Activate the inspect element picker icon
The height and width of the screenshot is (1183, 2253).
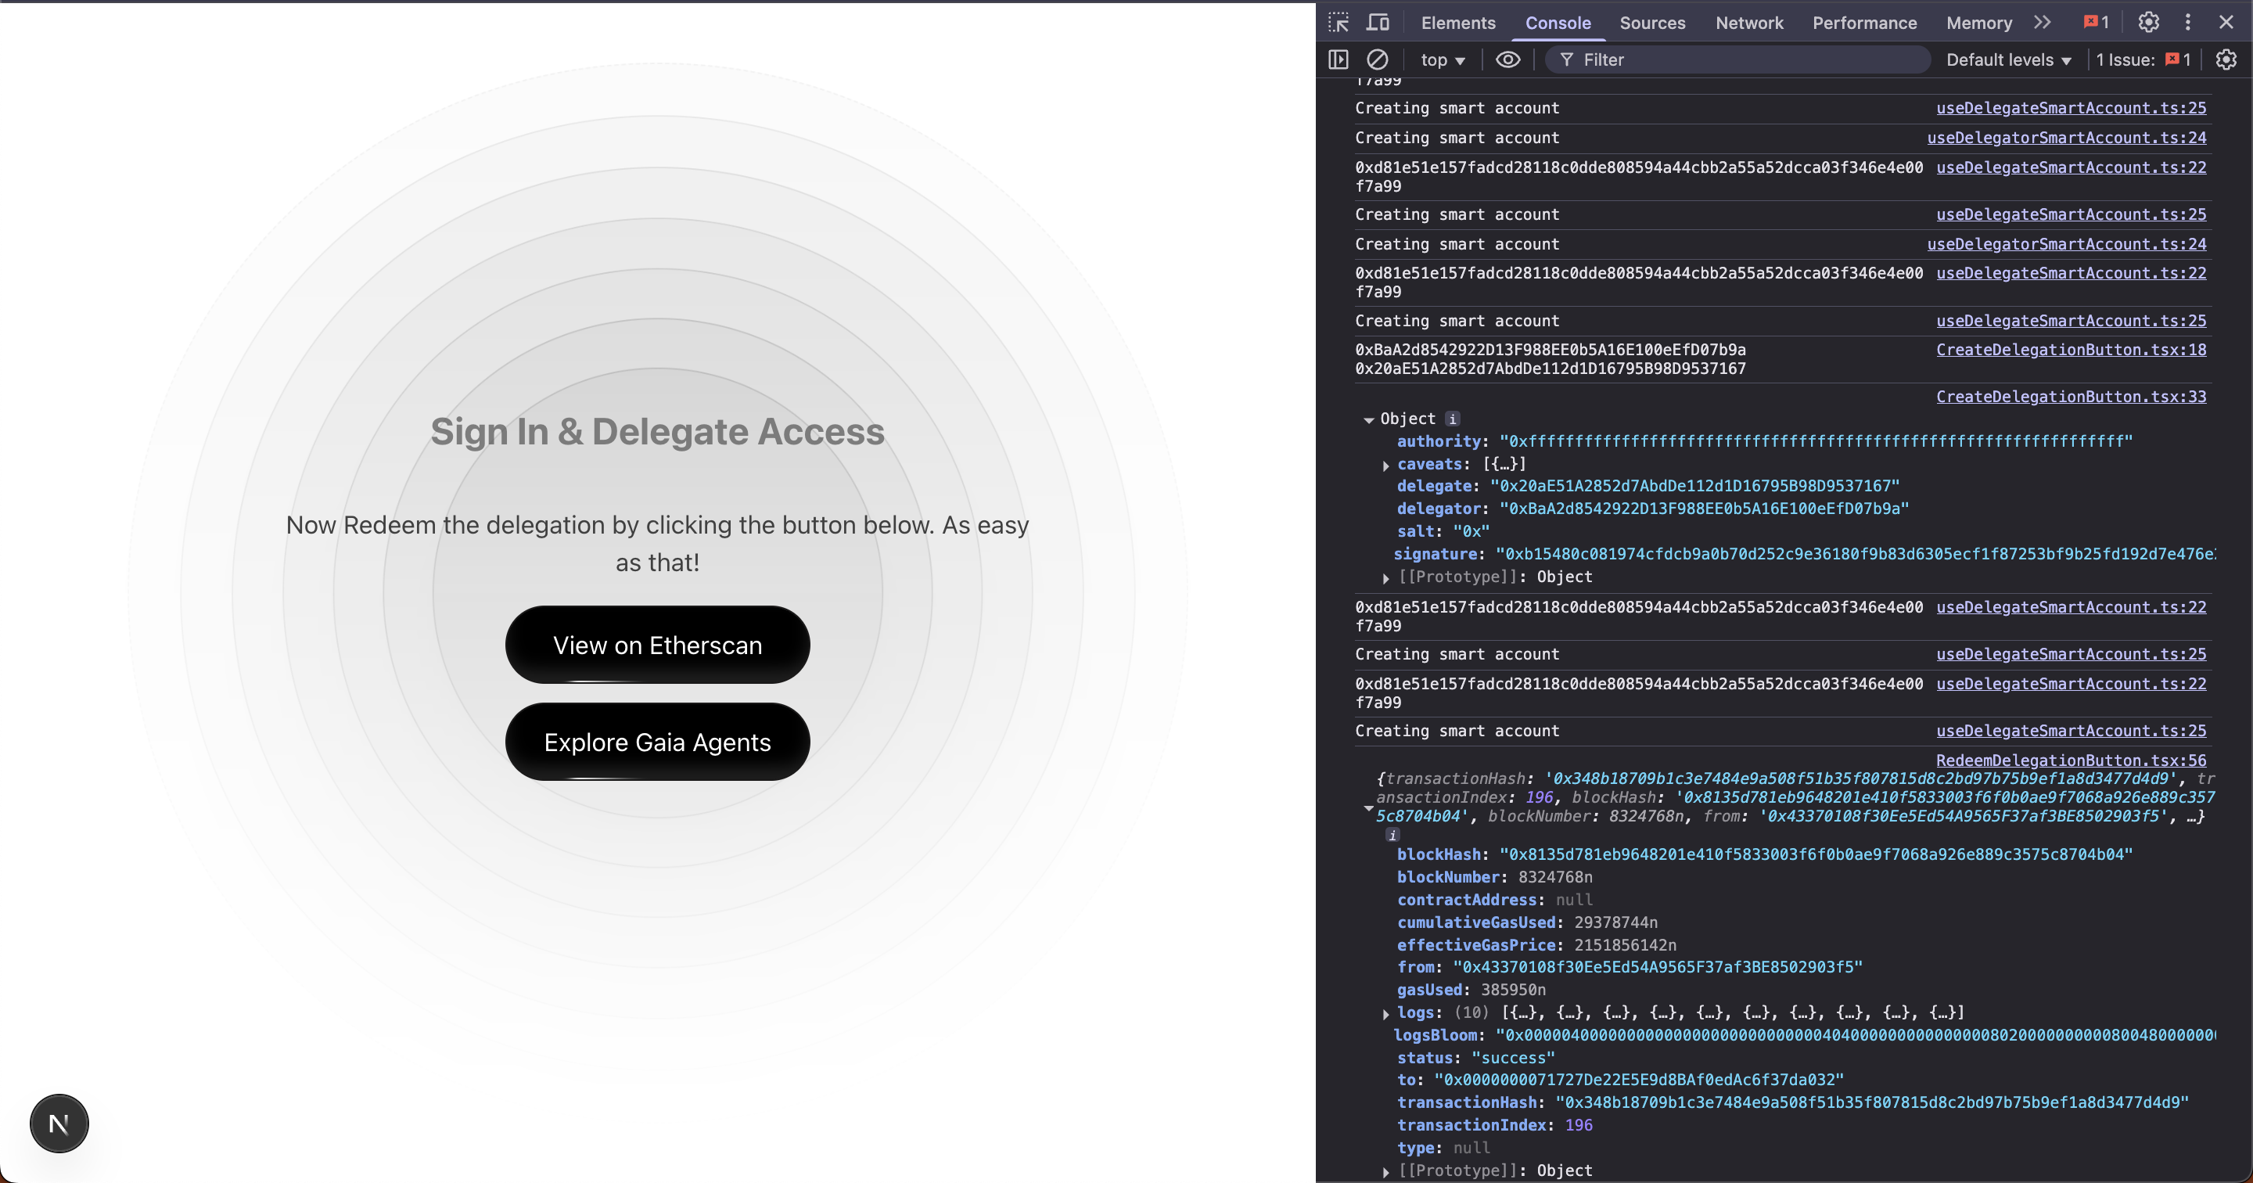click(x=1339, y=23)
